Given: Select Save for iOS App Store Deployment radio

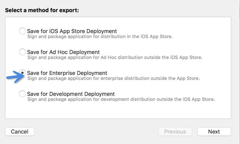Looking at the screenshot, I should pos(22,31).
